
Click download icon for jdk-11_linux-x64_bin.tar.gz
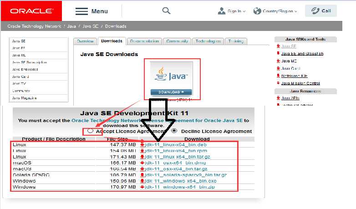(142, 157)
